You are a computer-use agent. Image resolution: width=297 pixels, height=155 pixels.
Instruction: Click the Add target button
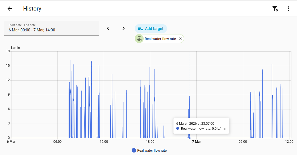[151, 29]
